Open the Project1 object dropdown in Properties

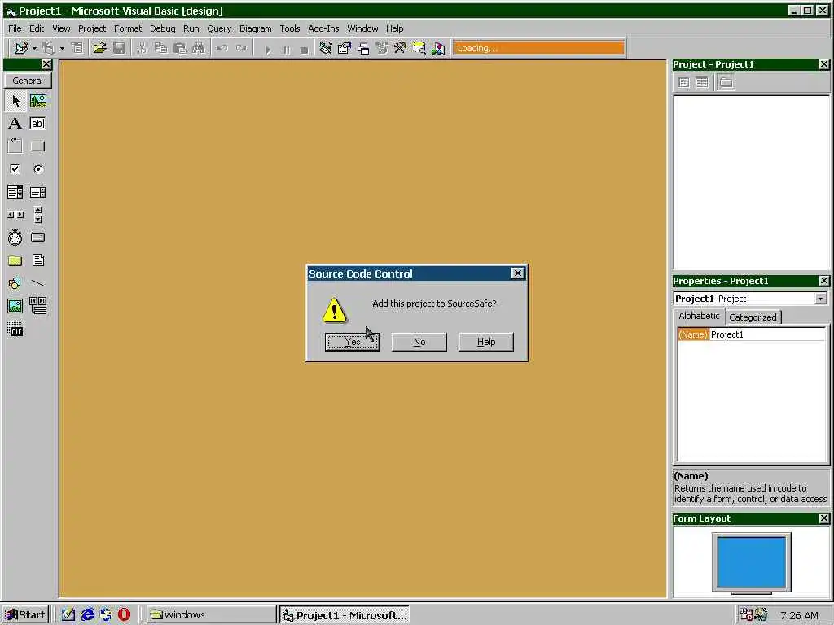click(x=821, y=299)
